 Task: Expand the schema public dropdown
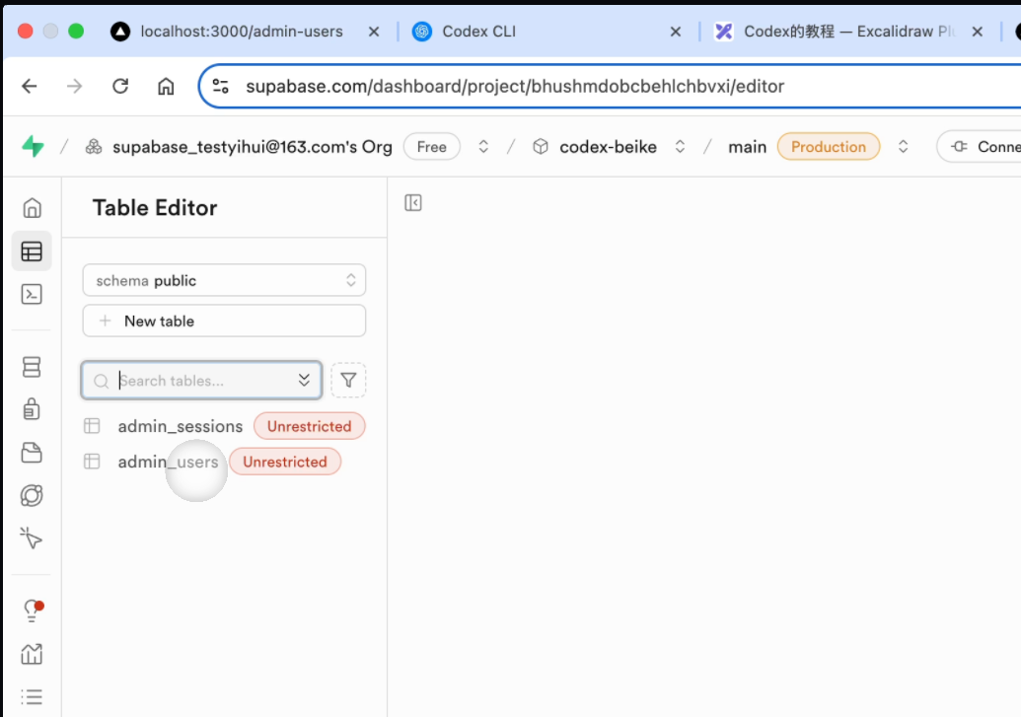coord(224,281)
